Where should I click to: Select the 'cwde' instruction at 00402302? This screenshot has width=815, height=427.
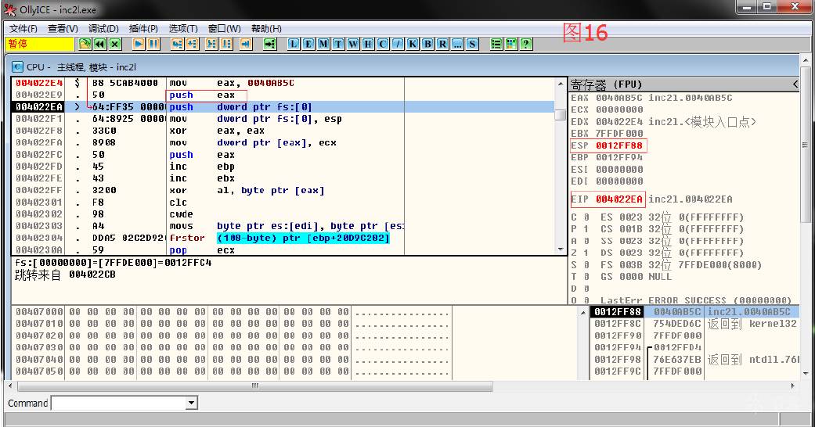(x=285, y=214)
